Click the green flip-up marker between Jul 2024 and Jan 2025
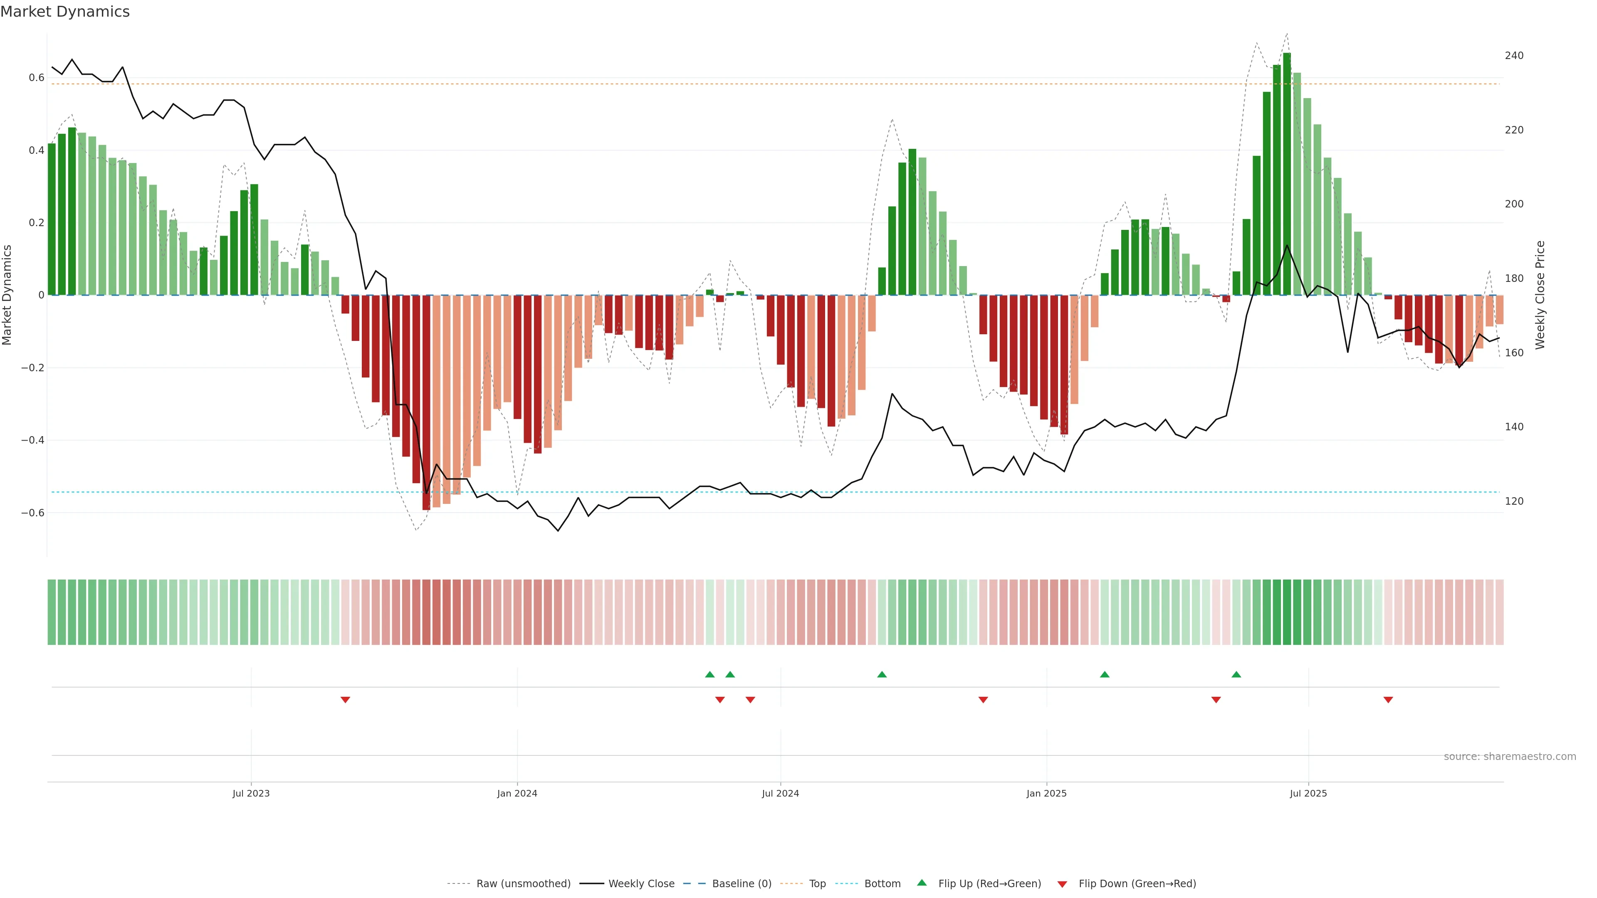 882,674
